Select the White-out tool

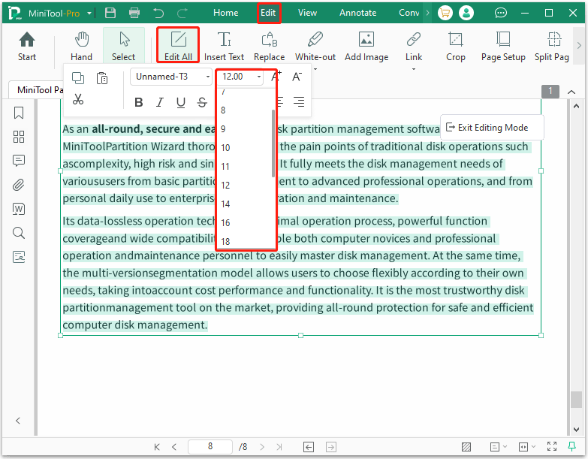coord(315,46)
